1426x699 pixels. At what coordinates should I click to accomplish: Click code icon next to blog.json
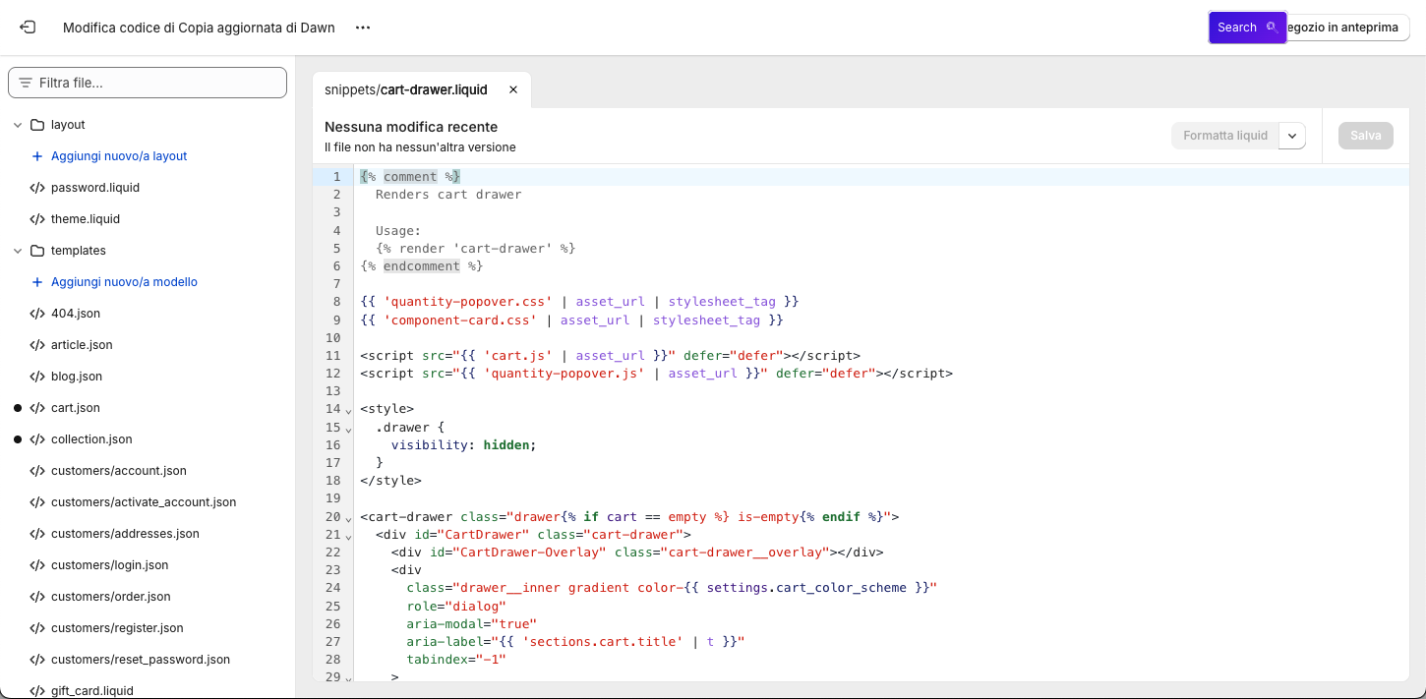pyautogui.click(x=37, y=377)
